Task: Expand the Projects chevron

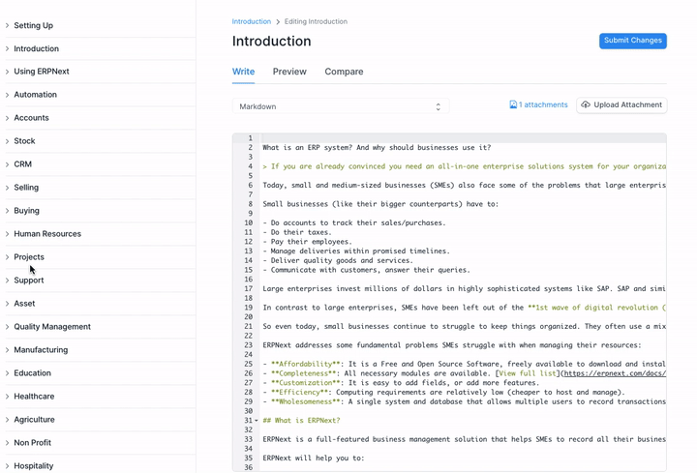Action: coord(7,257)
